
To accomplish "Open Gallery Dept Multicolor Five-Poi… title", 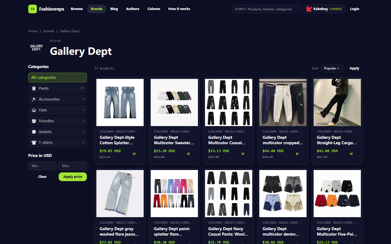I will pos(337,232).
